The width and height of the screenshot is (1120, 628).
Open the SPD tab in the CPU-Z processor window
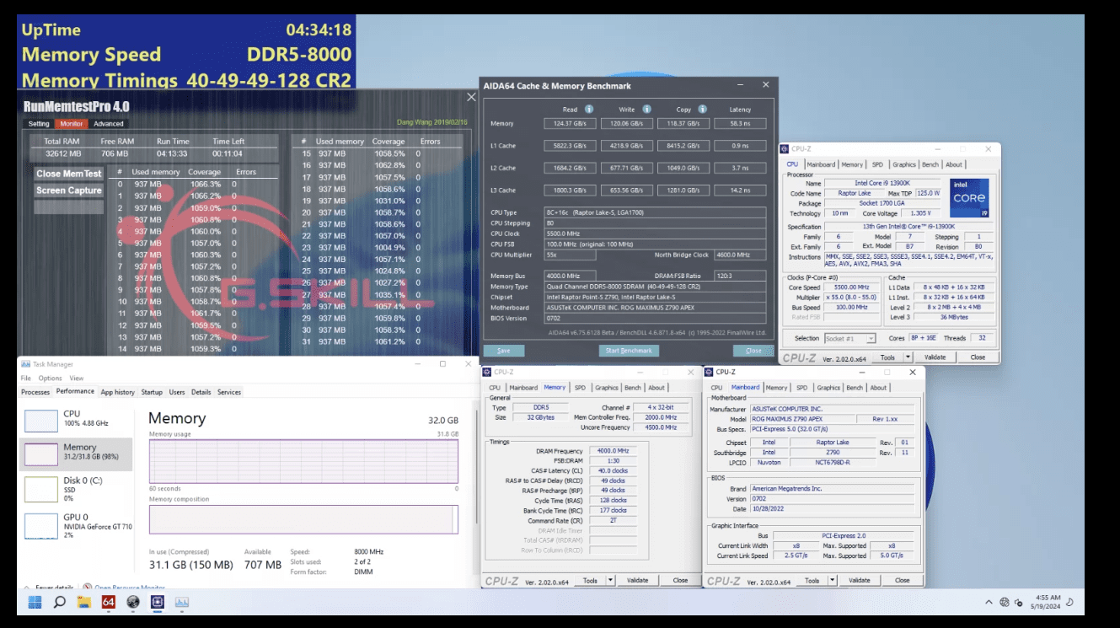pyautogui.click(x=877, y=164)
